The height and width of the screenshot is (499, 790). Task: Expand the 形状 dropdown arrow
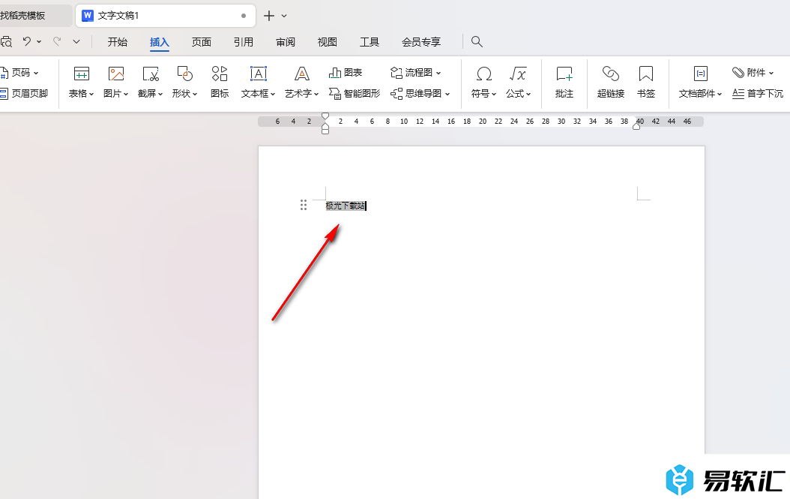194,94
